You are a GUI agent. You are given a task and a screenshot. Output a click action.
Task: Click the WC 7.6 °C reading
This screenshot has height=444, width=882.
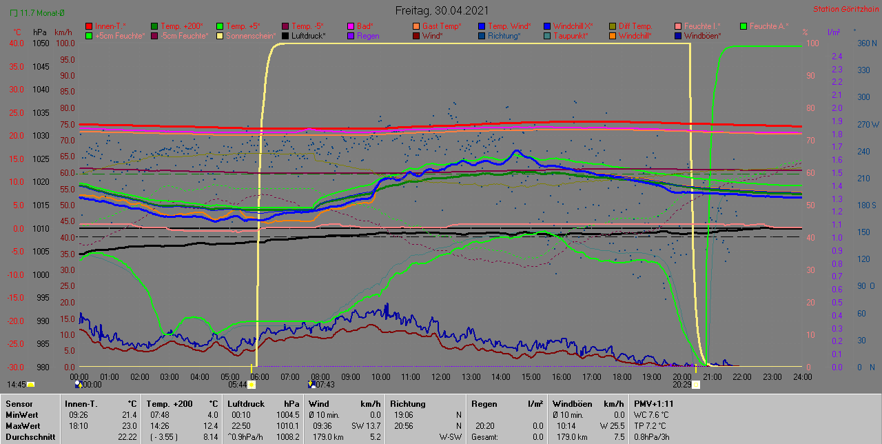point(651,415)
